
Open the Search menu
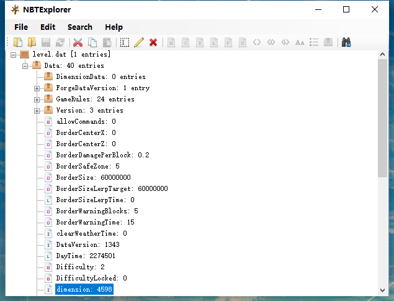[x=79, y=27]
